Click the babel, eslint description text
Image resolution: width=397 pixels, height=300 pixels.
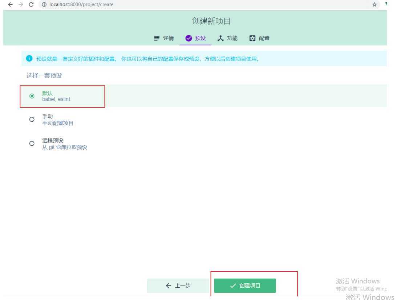(x=56, y=99)
